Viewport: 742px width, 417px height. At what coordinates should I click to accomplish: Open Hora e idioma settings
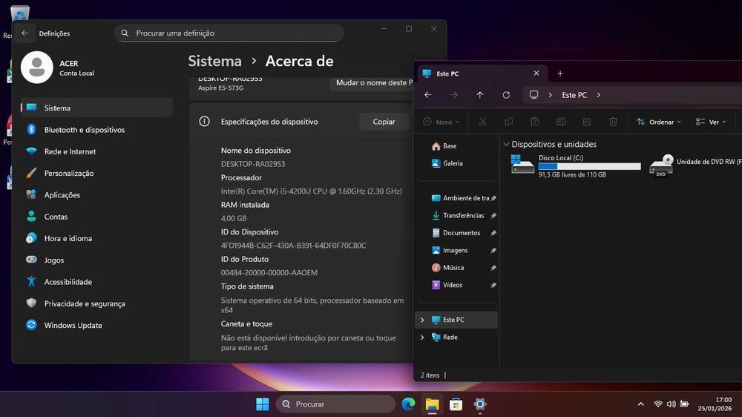96,239
